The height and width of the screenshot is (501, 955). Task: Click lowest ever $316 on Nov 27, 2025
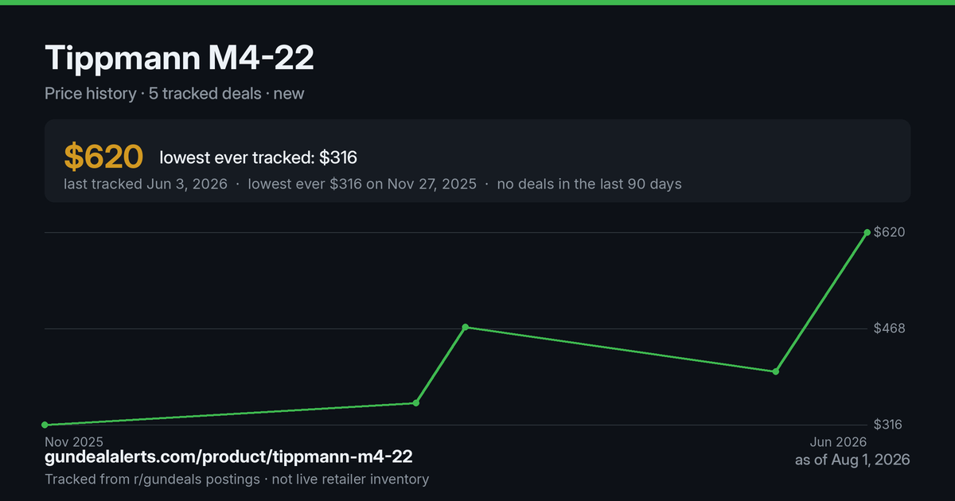362,184
